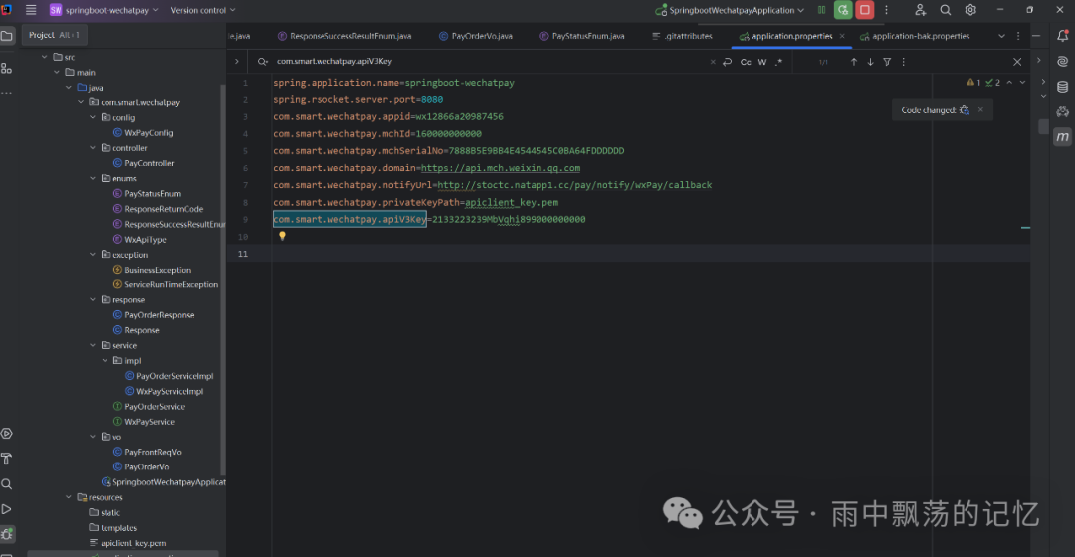1075x557 pixels.
Task: Open the Build hammer tool window
Action: tap(7, 459)
